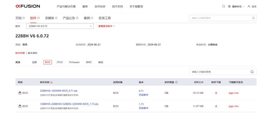Download 1288HV6-2288HV6-5288V6-32DIMM-BIOS_1.73.zip via arrow icon

tap(216, 106)
